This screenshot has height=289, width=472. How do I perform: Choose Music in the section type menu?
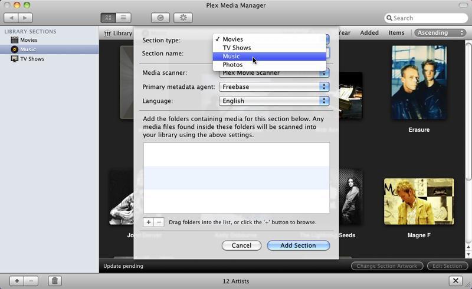click(270, 56)
